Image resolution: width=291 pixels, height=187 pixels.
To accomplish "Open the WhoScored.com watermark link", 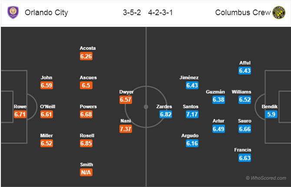I will 266,178.
